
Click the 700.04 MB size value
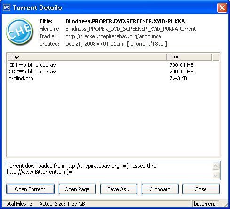click(x=182, y=65)
